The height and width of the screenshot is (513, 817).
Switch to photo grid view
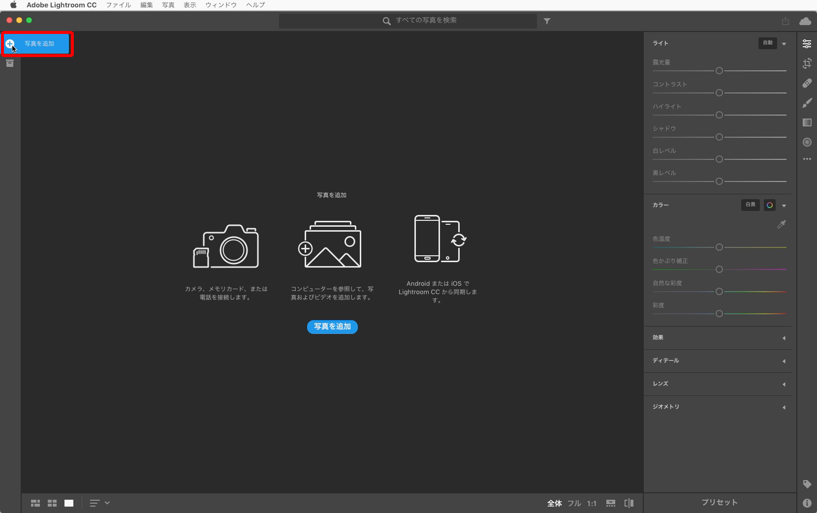click(x=35, y=503)
